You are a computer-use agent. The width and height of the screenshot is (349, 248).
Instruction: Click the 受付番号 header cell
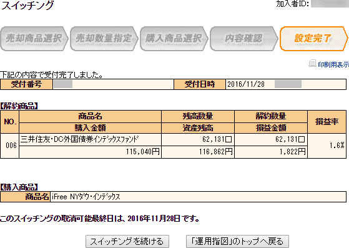click(x=26, y=84)
